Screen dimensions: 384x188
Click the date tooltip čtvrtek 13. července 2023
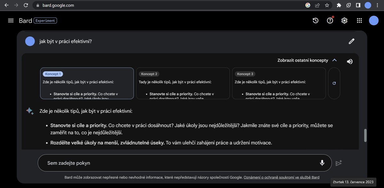[x=353, y=182]
